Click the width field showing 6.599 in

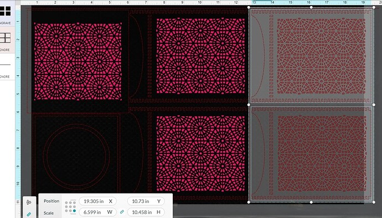point(97,212)
